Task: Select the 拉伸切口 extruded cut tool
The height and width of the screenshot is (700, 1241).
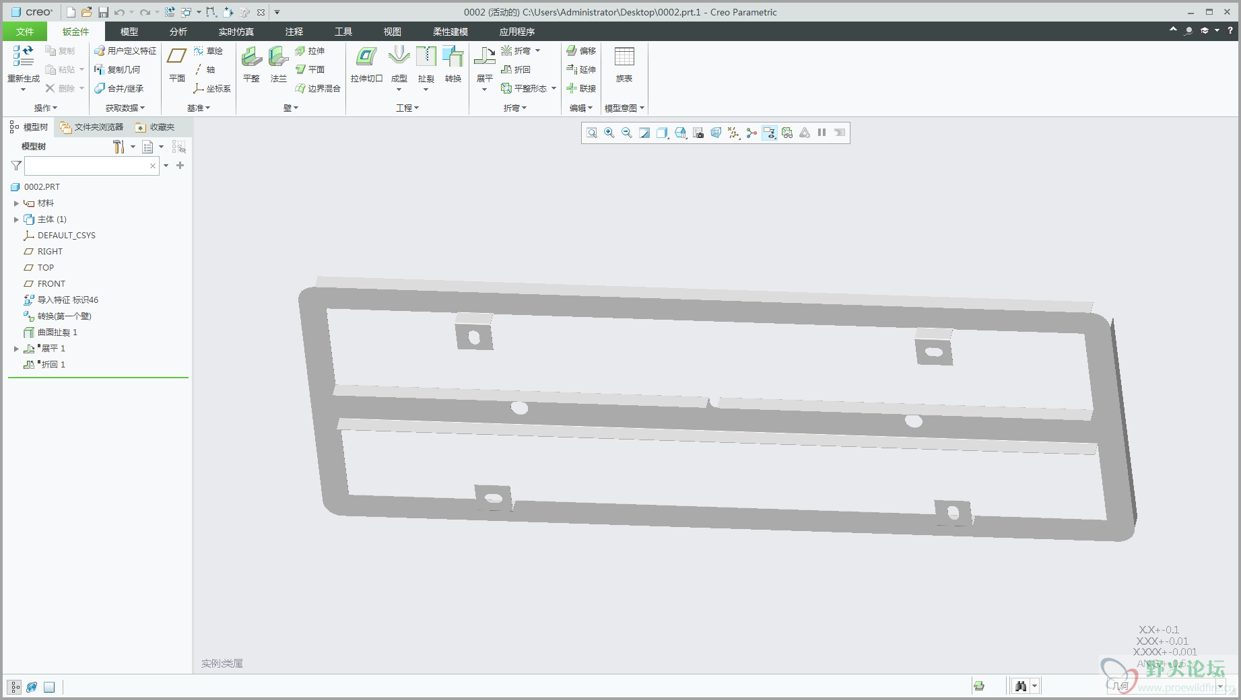Action: point(366,65)
